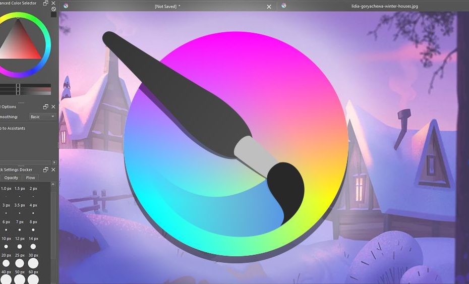Click the brush size list scrollbar
Screen dimensions: 469x284
(53, 232)
